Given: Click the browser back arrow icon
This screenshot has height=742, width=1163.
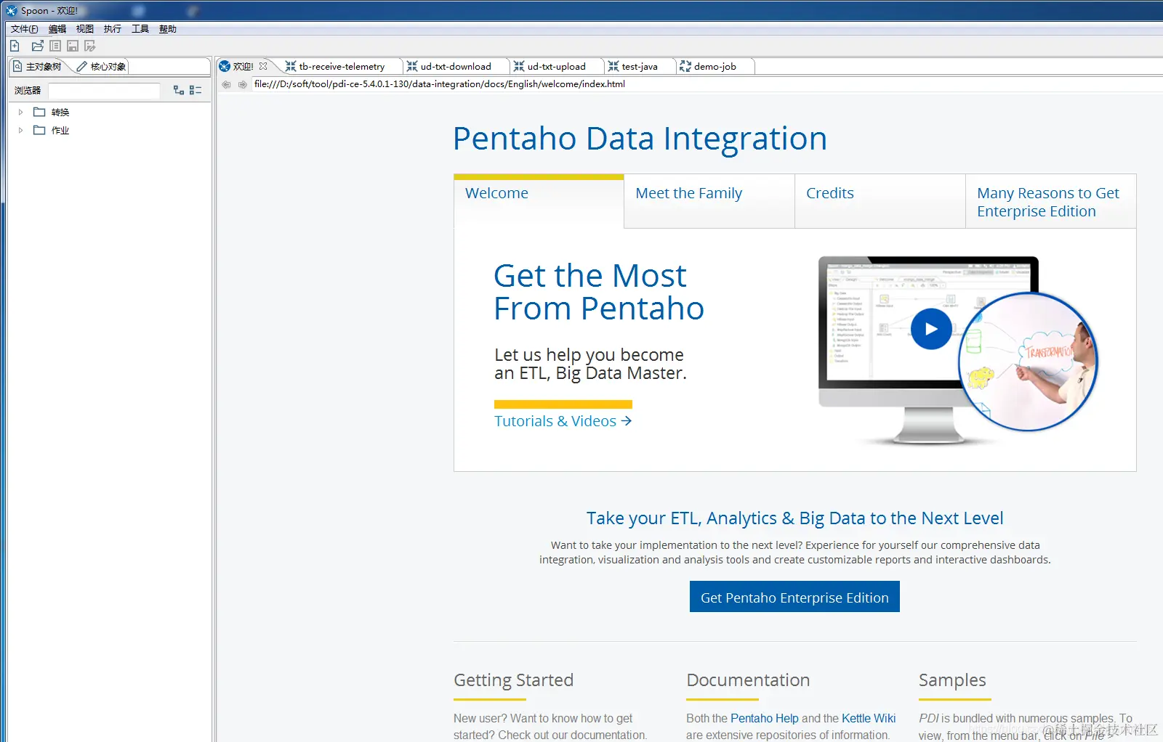Looking at the screenshot, I should coord(226,84).
